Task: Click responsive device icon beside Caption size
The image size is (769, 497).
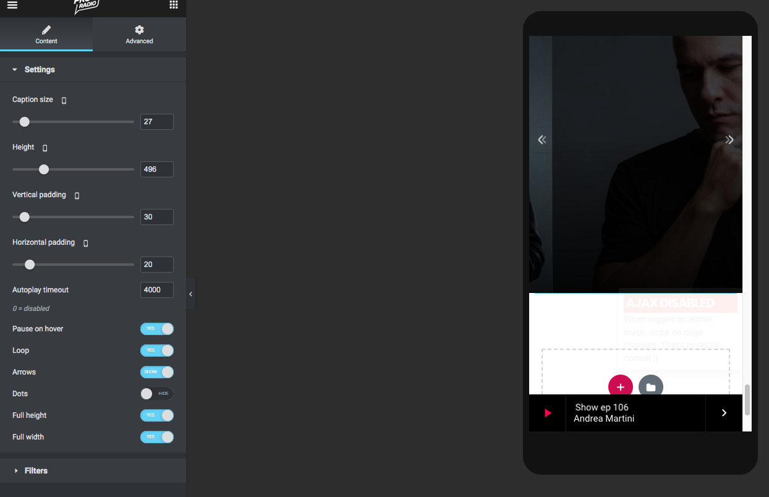Action: (64, 100)
